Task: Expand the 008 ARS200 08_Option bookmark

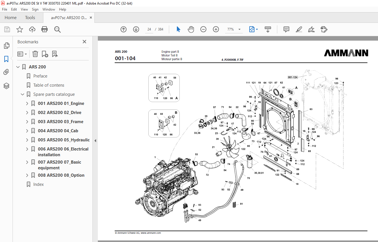Action: pos(27,175)
